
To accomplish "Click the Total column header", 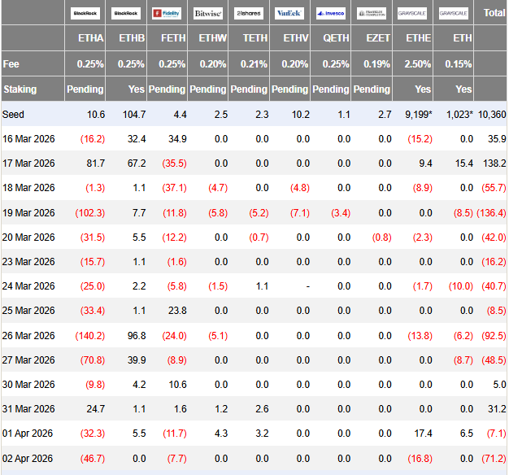I will pyautogui.click(x=494, y=13).
